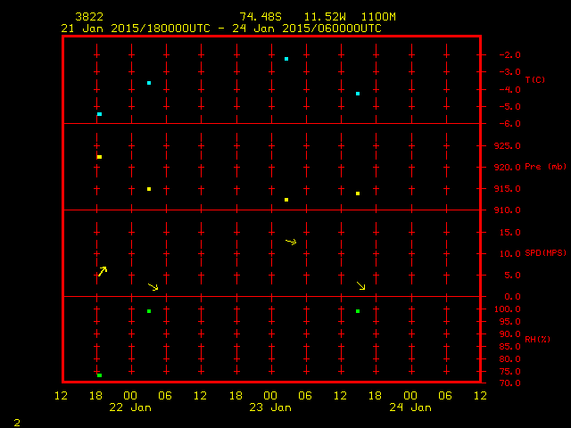Click the wind arrow near 03 UTC 23 Jan

click(x=291, y=241)
